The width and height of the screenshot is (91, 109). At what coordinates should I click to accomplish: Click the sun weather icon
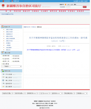(65, 5)
